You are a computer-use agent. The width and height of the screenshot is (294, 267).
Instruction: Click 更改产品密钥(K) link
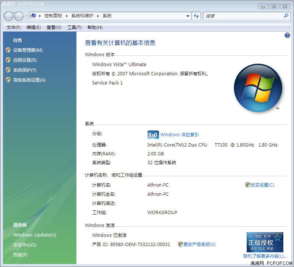coord(199,244)
